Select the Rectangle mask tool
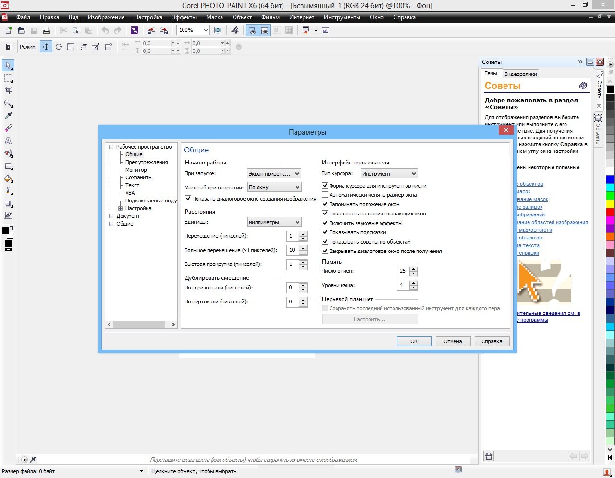The width and height of the screenshot is (615, 478). tap(8, 78)
